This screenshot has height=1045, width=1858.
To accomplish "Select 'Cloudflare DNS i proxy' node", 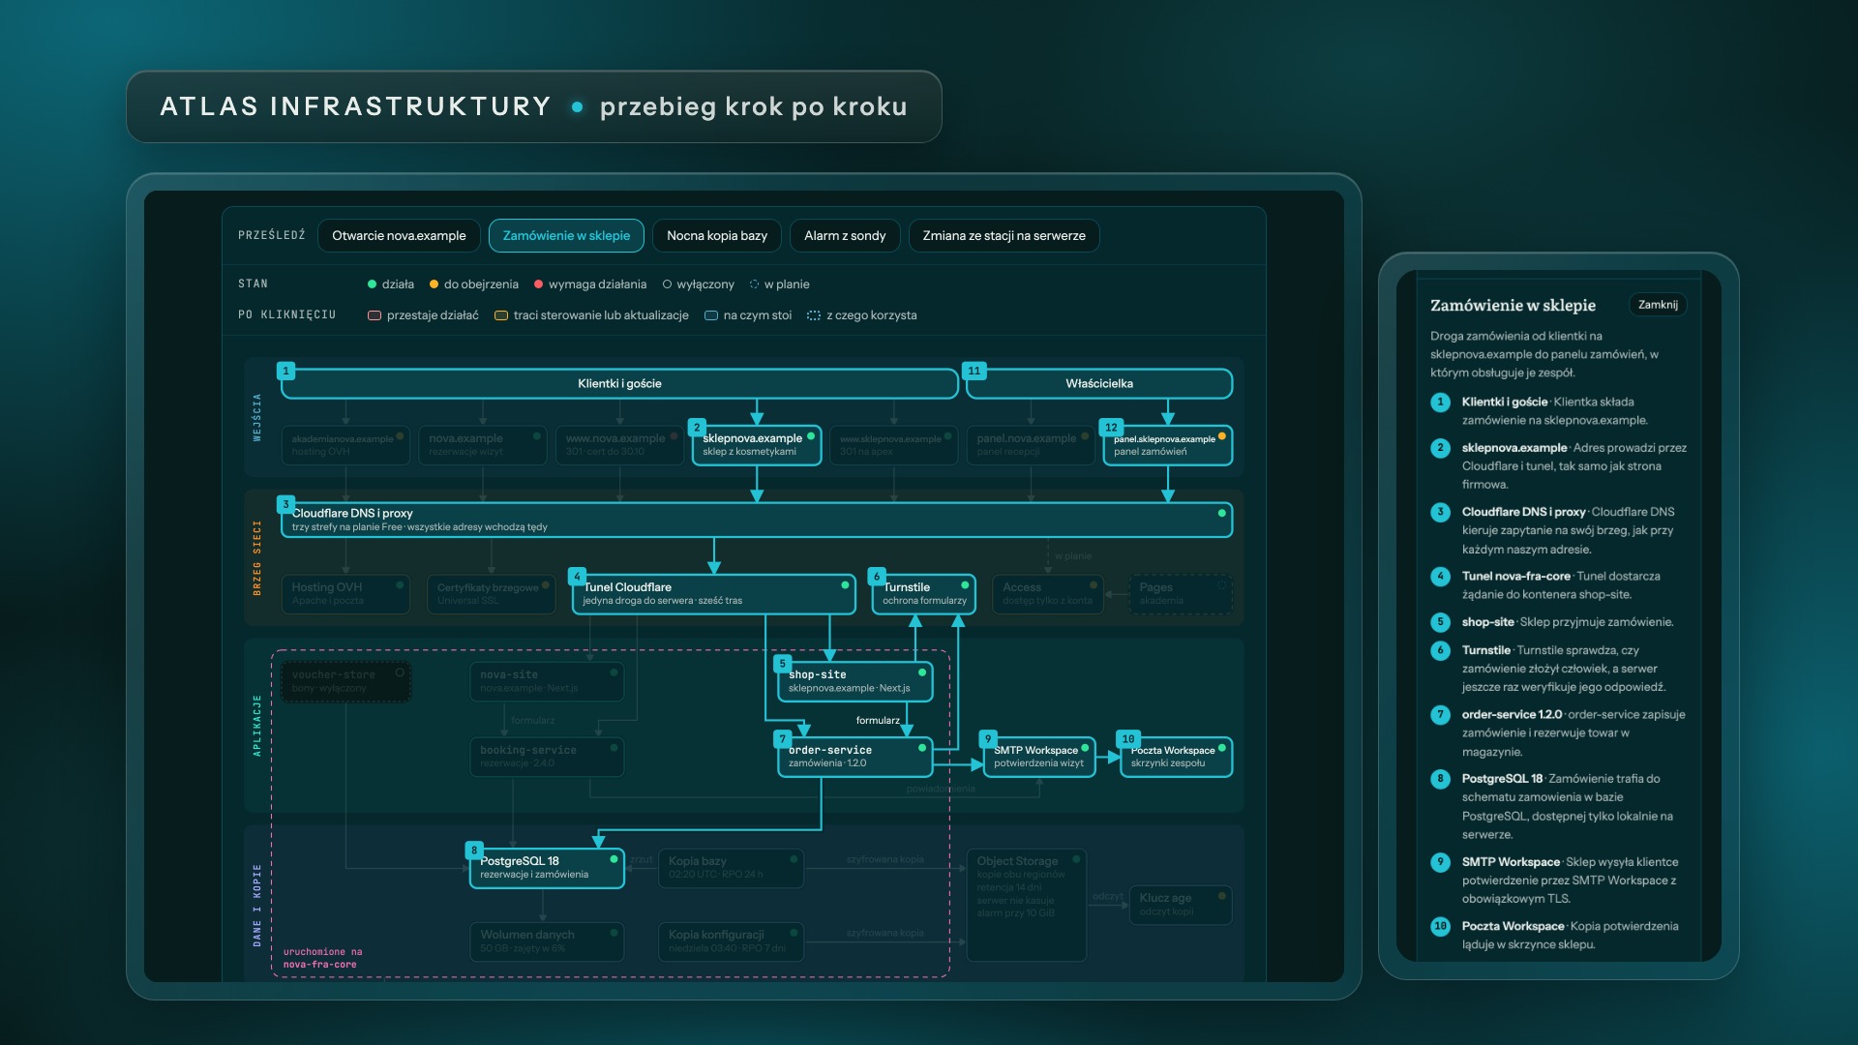I will pyautogui.click(x=757, y=520).
